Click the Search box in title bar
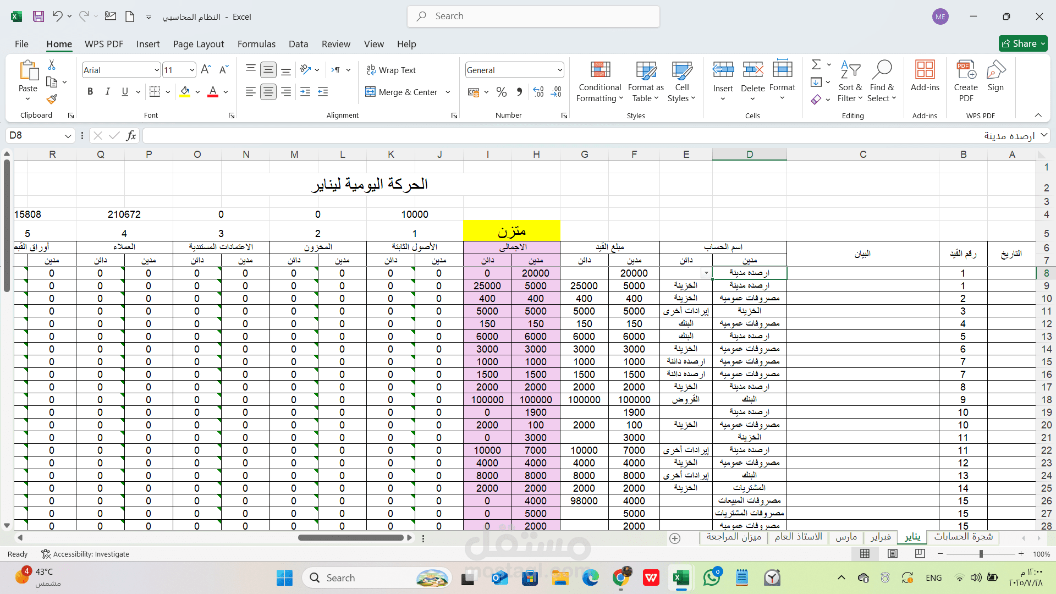Viewport: 1056px width, 594px height. pyautogui.click(x=533, y=16)
